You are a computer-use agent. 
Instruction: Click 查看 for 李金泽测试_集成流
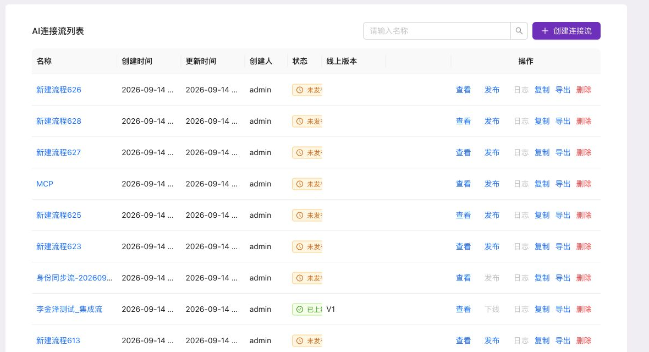point(463,309)
